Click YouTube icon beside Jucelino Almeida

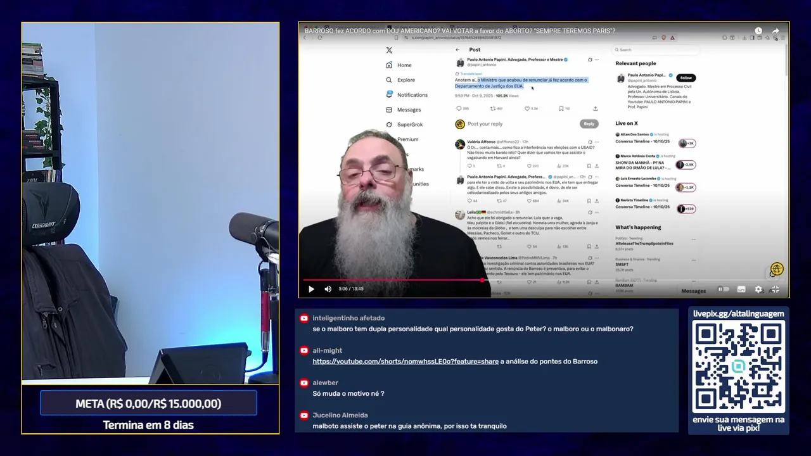(x=304, y=415)
